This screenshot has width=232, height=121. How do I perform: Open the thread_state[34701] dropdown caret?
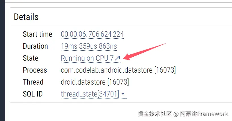(x=123, y=94)
